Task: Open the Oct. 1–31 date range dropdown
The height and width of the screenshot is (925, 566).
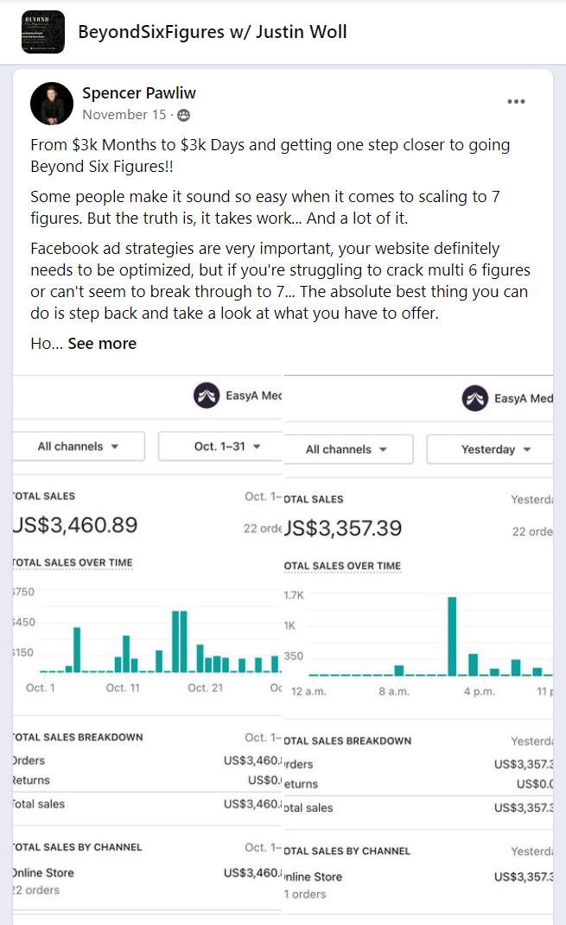Action: click(x=220, y=447)
